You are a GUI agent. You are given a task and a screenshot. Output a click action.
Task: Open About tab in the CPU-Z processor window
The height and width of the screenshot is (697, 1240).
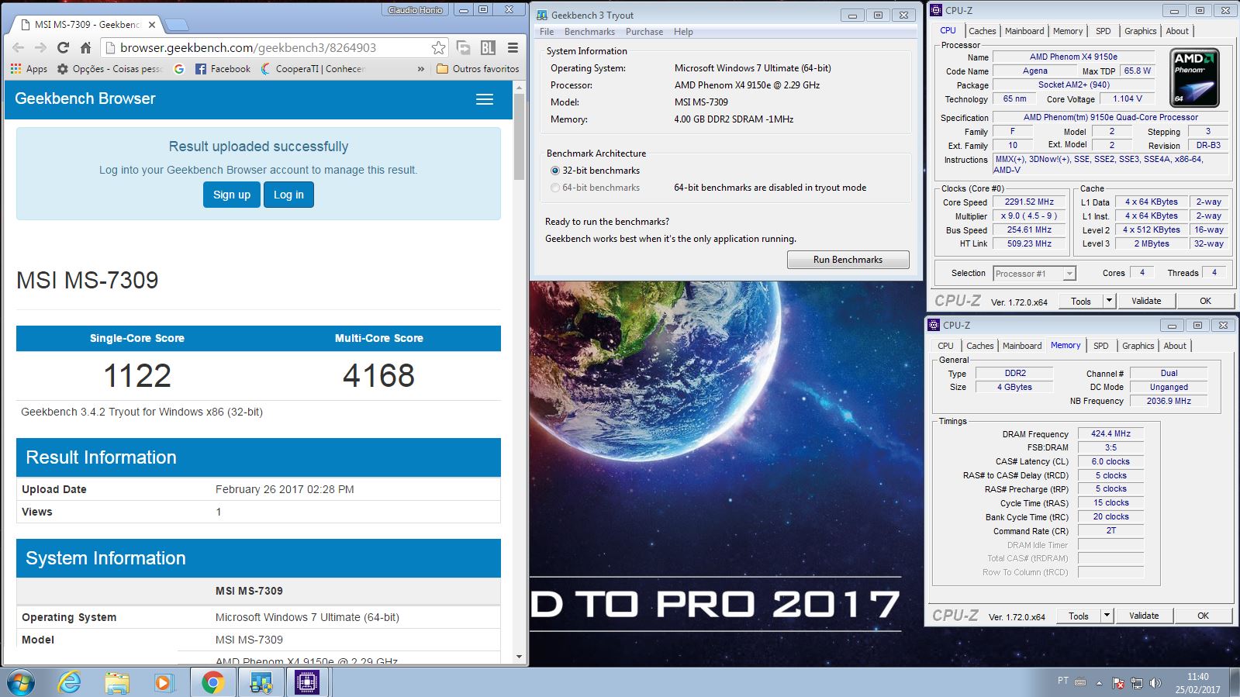coord(1177,31)
